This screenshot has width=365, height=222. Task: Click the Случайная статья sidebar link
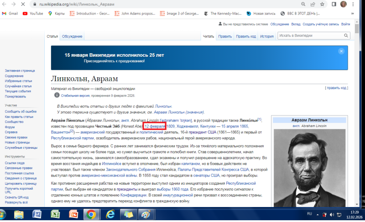point(18,86)
